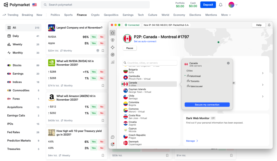The width and height of the screenshot is (277, 161).
Task: Open the Dark Web Monitor target icon
Action: point(113,55)
